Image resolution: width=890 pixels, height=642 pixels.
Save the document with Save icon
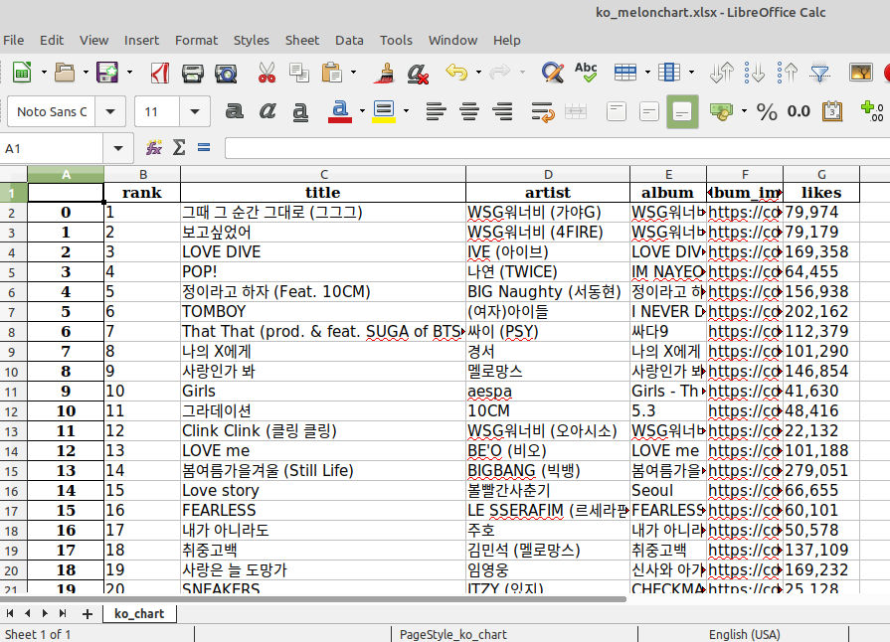(107, 73)
